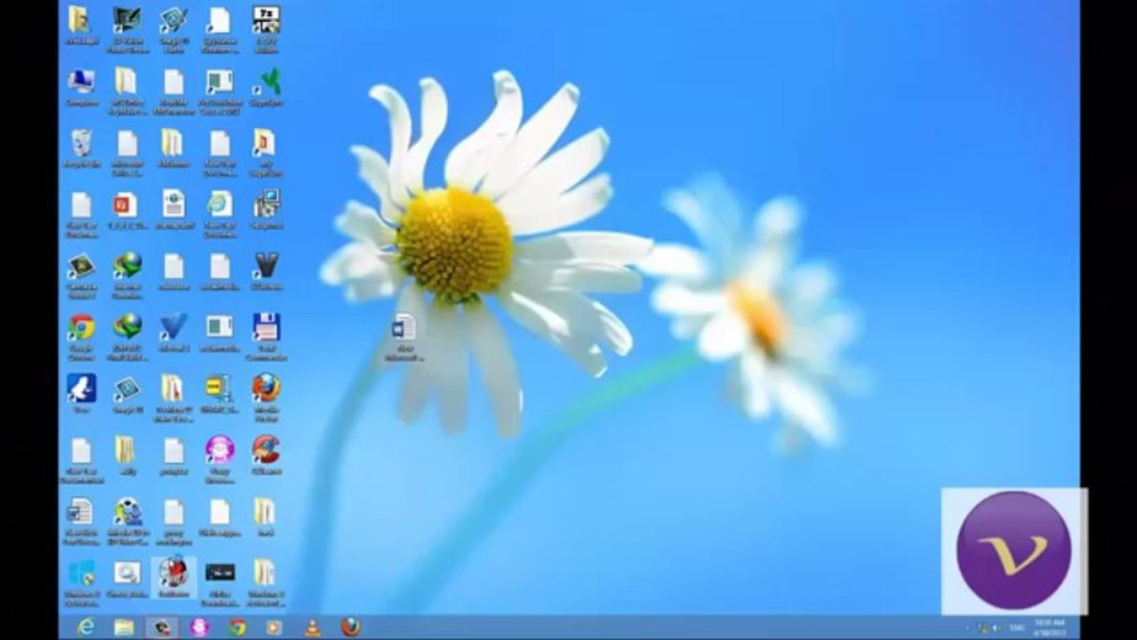Click the highlighted active app in the taskbar
The width and height of the screenshot is (1137, 640).
[x=161, y=628]
